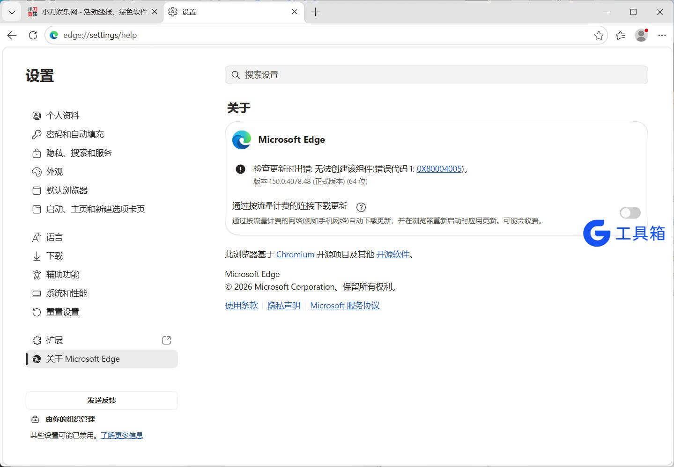Click the help question mark beside 通过按流量计费的连接下载更新
The width and height of the screenshot is (674, 467).
tap(361, 207)
